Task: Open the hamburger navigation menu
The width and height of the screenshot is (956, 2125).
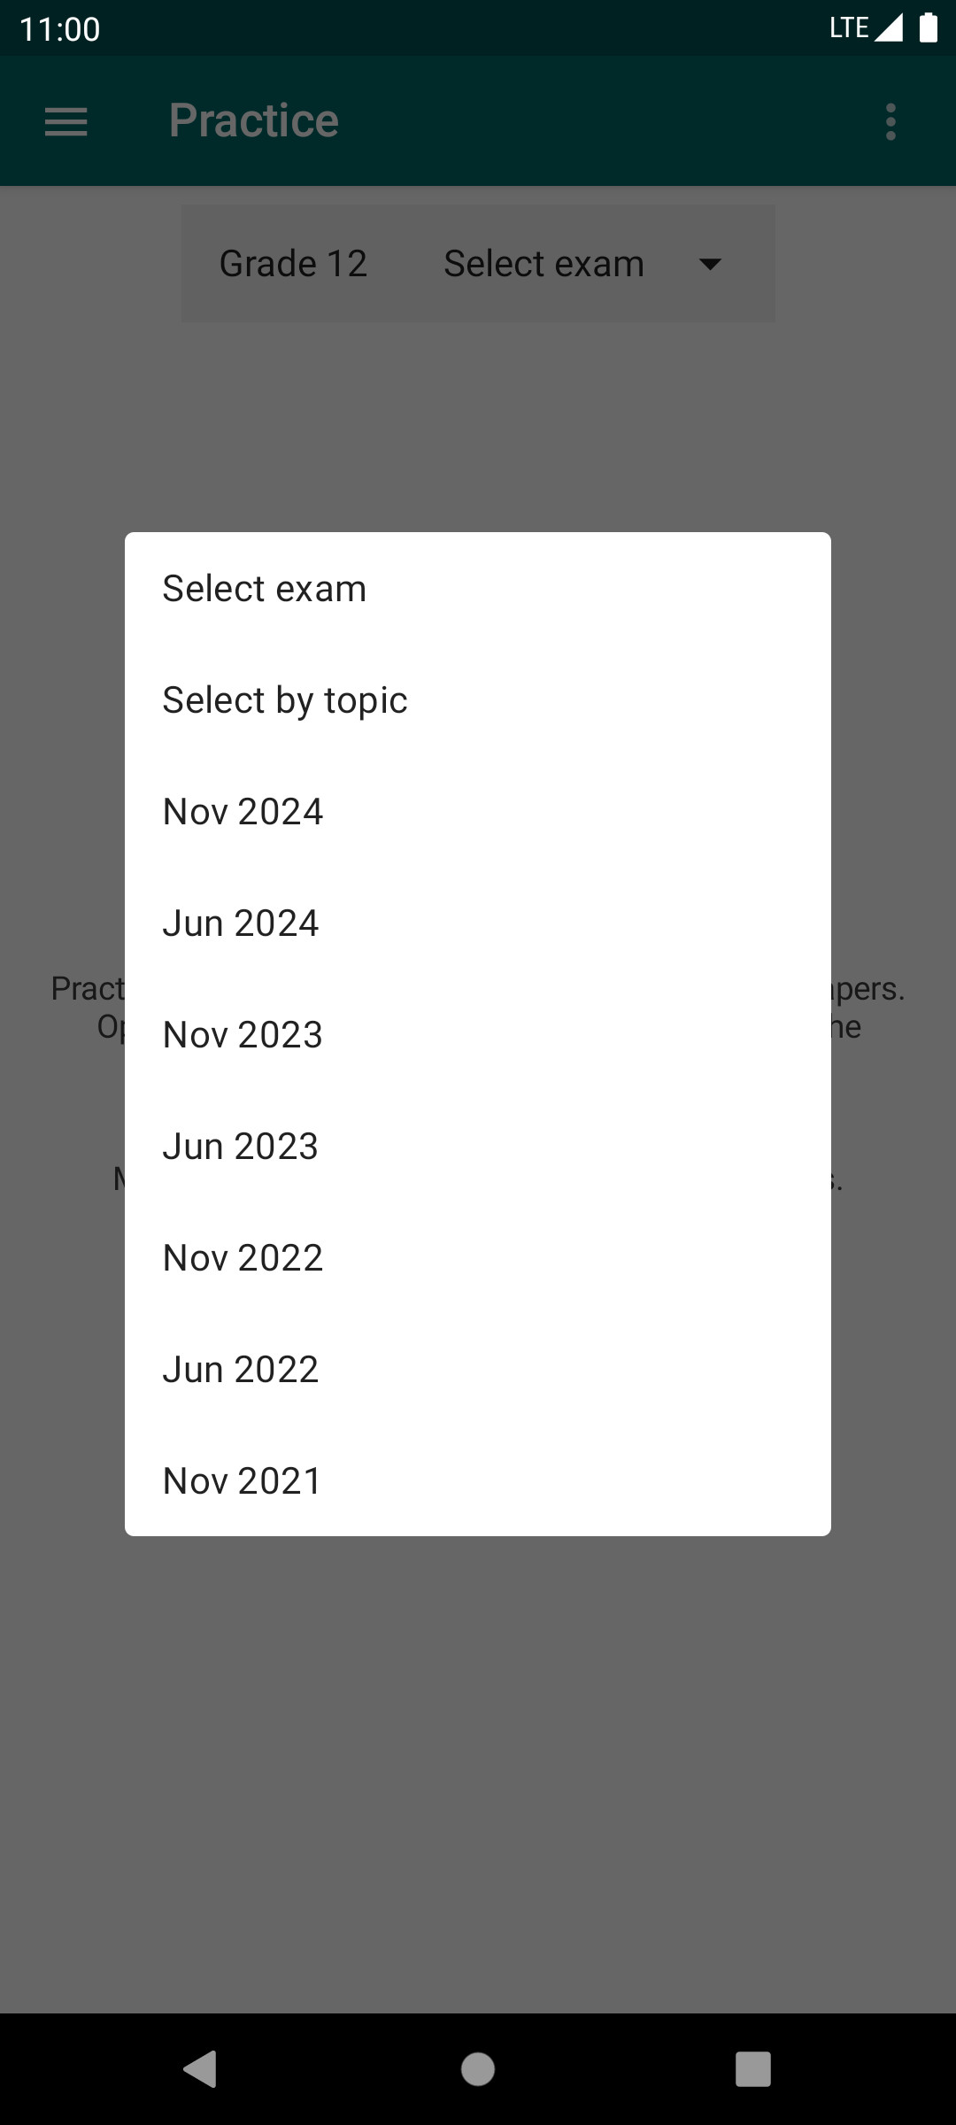Action: click(66, 121)
